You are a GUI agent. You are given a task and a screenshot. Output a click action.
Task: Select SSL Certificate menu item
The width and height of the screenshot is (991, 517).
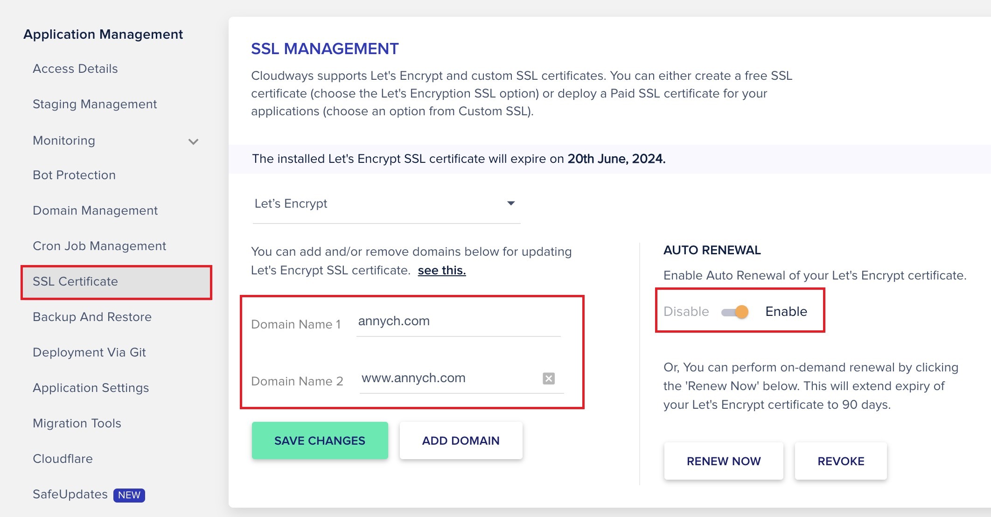click(117, 282)
